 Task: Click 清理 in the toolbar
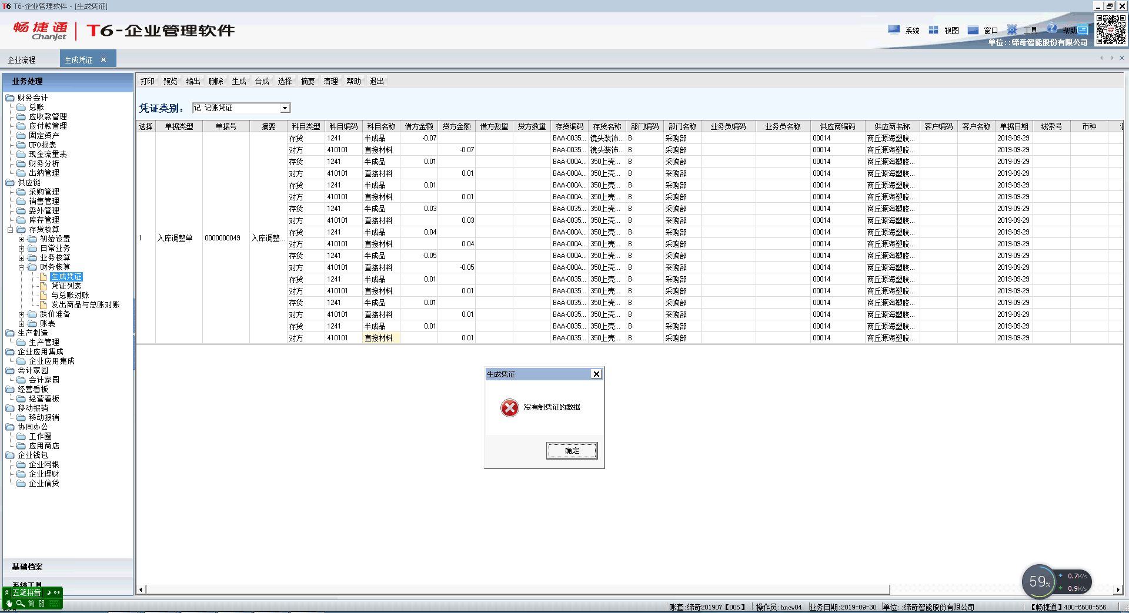(331, 81)
